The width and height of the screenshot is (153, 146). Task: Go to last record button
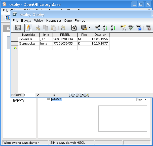click(83, 95)
